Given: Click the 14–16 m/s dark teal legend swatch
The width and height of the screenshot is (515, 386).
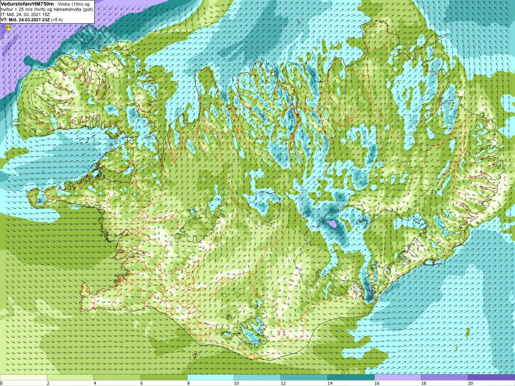Looking at the screenshot, I should (351, 378).
